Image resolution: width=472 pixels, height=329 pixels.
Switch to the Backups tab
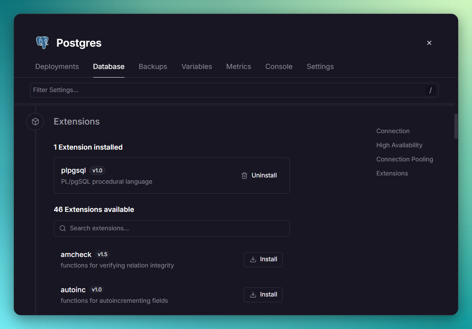click(153, 67)
